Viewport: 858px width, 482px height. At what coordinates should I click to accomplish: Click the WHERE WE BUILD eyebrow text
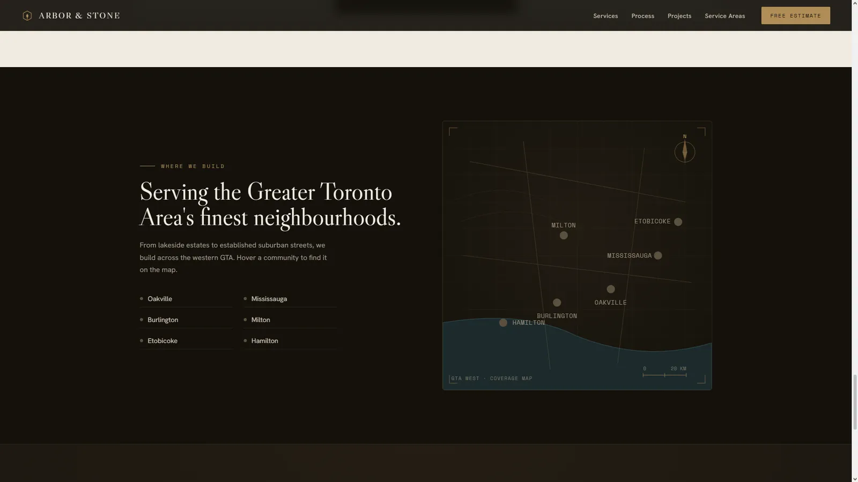(193, 166)
